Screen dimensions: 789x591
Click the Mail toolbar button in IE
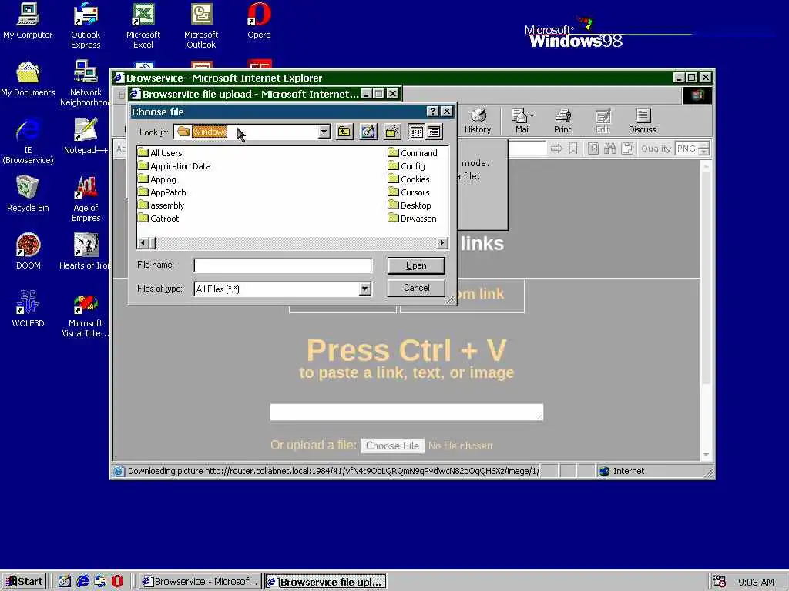(x=521, y=121)
